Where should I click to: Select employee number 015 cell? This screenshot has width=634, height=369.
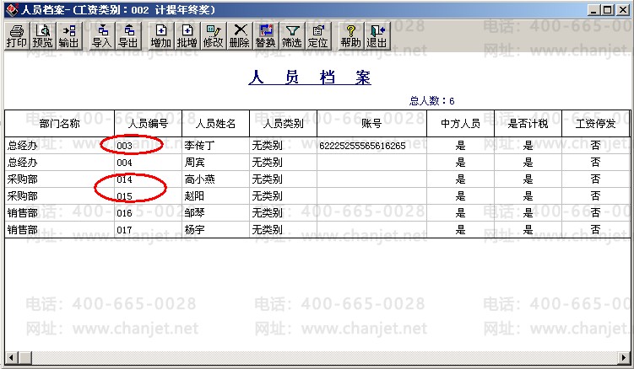point(148,196)
